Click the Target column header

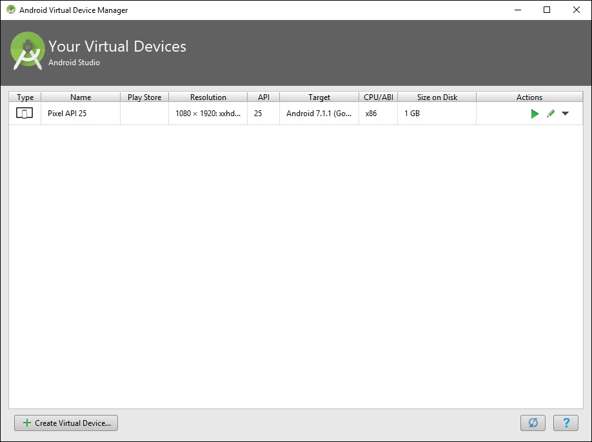click(x=319, y=97)
